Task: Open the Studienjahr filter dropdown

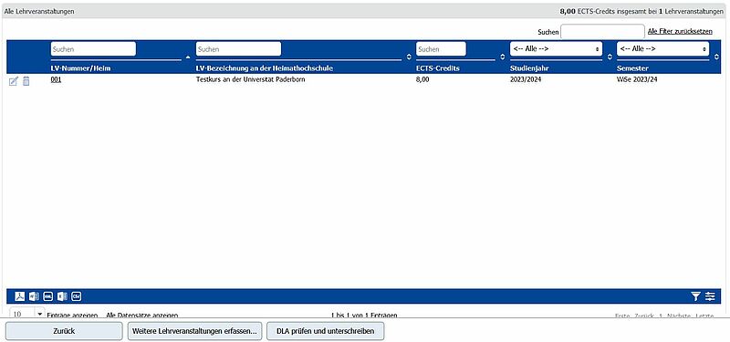Action: pos(556,49)
